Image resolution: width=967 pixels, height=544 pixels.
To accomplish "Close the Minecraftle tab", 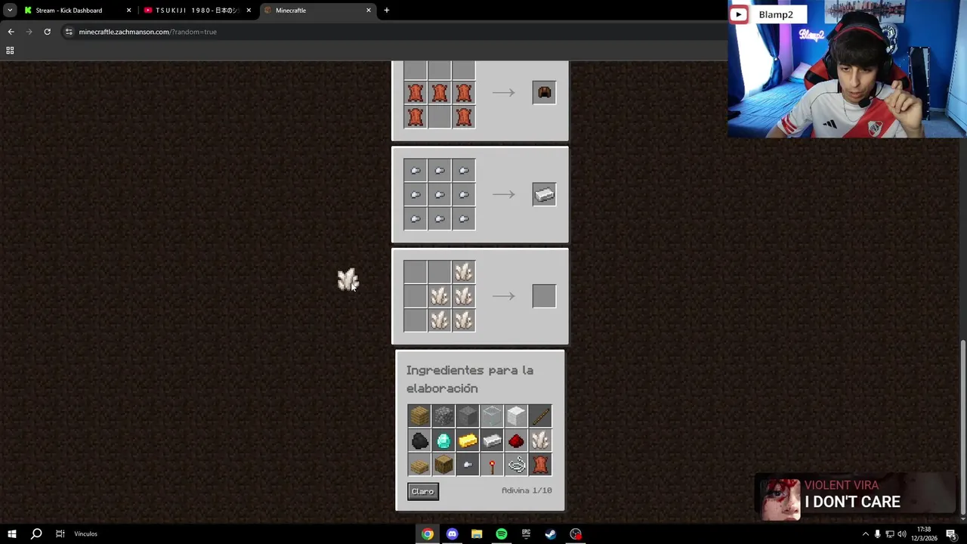I will point(369,11).
